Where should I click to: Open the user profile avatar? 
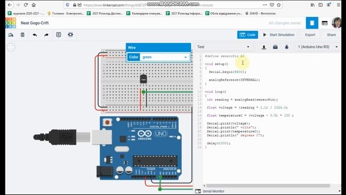[x=336, y=23]
